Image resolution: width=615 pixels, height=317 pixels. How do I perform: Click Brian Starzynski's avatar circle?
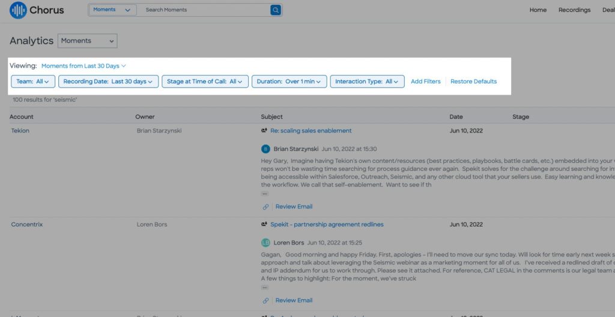click(x=265, y=149)
